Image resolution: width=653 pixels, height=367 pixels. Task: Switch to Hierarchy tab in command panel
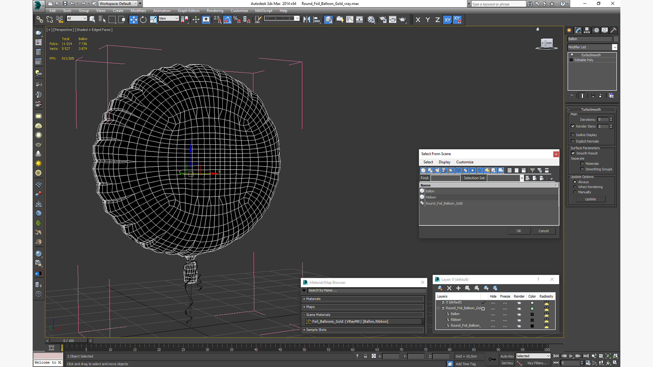(587, 30)
